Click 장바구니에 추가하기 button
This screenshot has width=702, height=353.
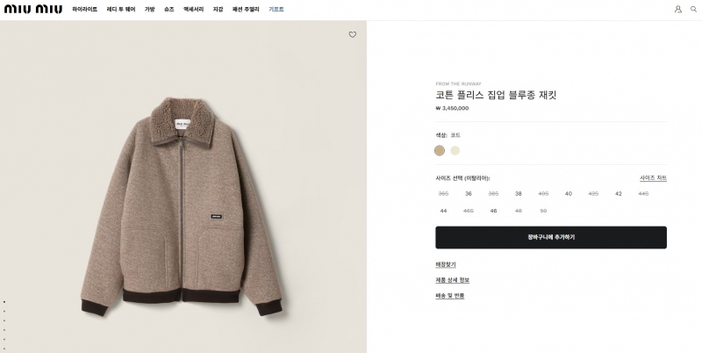click(x=551, y=237)
